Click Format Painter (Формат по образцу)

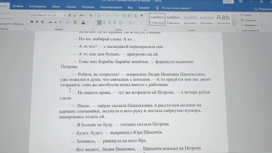click(x=11, y=24)
